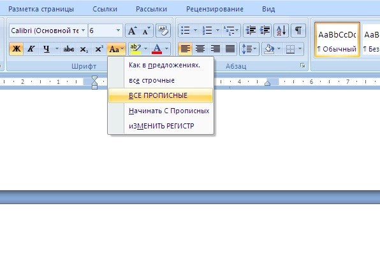Center the text
Viewport: 380px width, 255px height.
200,49
